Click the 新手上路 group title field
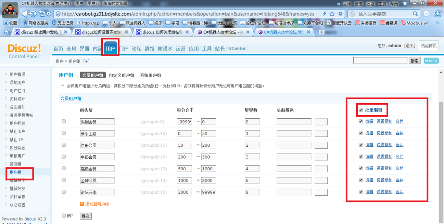 point(97,133)
